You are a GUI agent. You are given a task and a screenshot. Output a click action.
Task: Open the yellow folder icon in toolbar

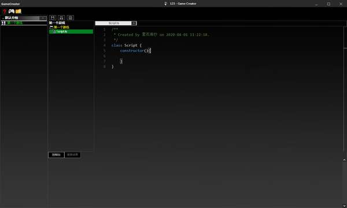(19, 11)
